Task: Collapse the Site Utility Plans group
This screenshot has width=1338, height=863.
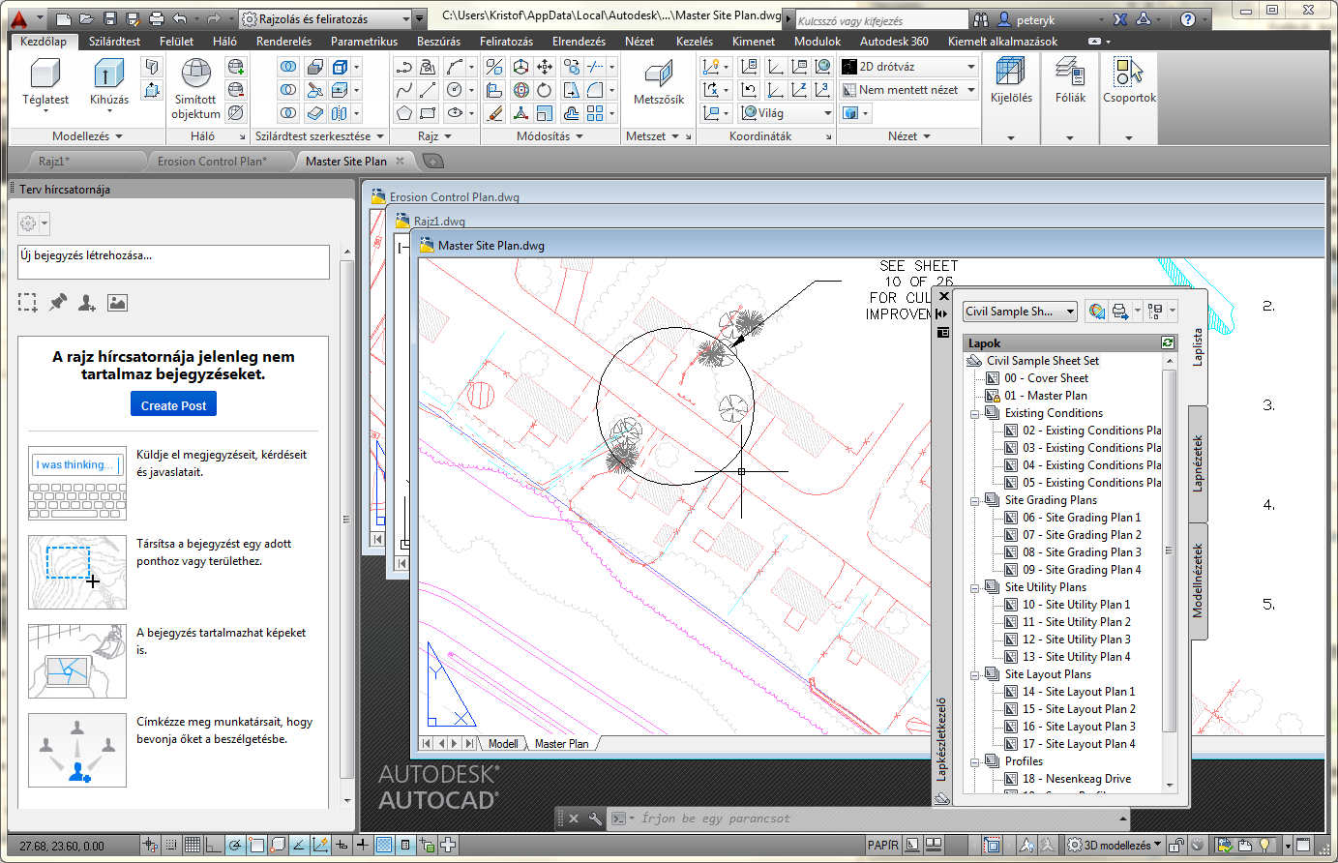Action: tap(975, 587)
